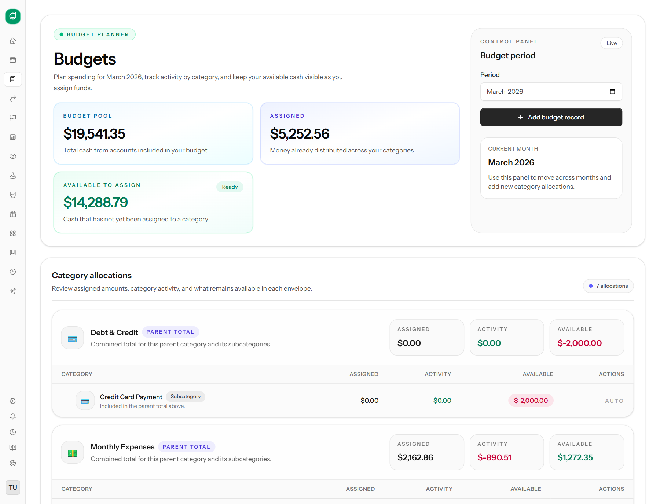Click the Available to Assign amount $14,288.79
The image size is (660, 504).
point(95,202)
